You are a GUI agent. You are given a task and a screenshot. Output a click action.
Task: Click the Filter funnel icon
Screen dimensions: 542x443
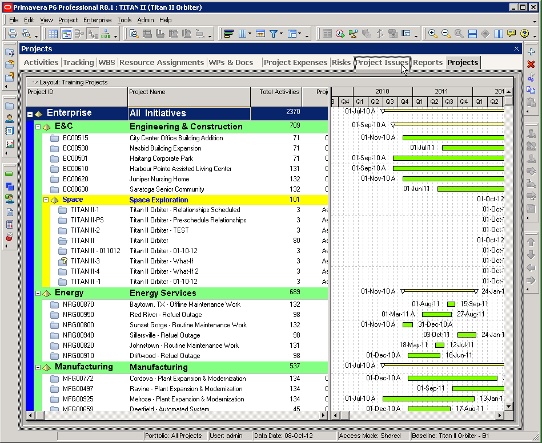(x=274, y=34)
